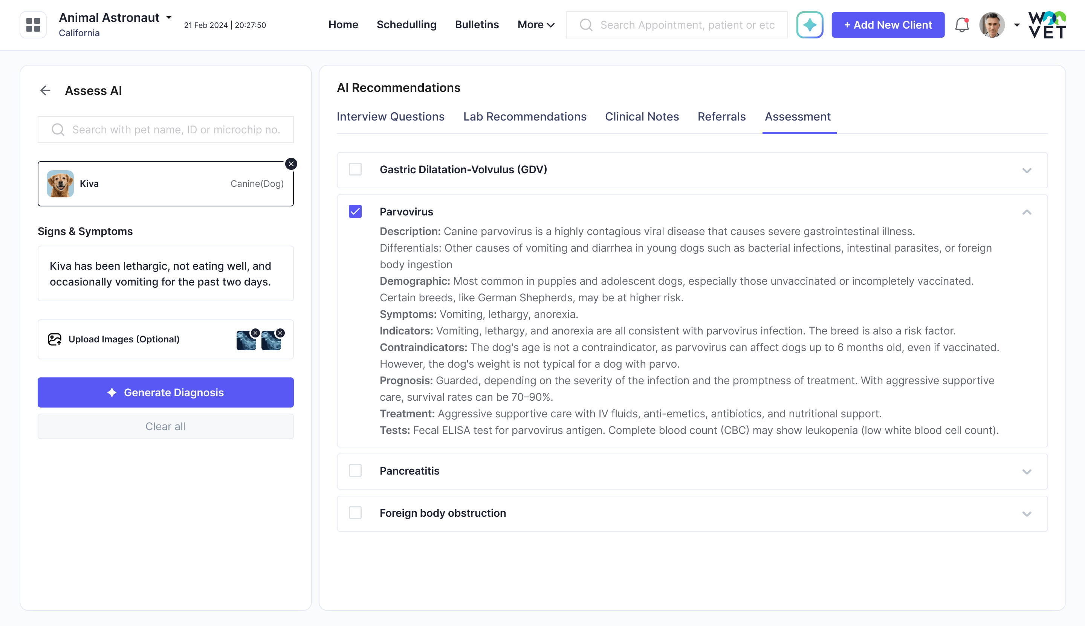Select the Interview Questions tab

point(390,116)
